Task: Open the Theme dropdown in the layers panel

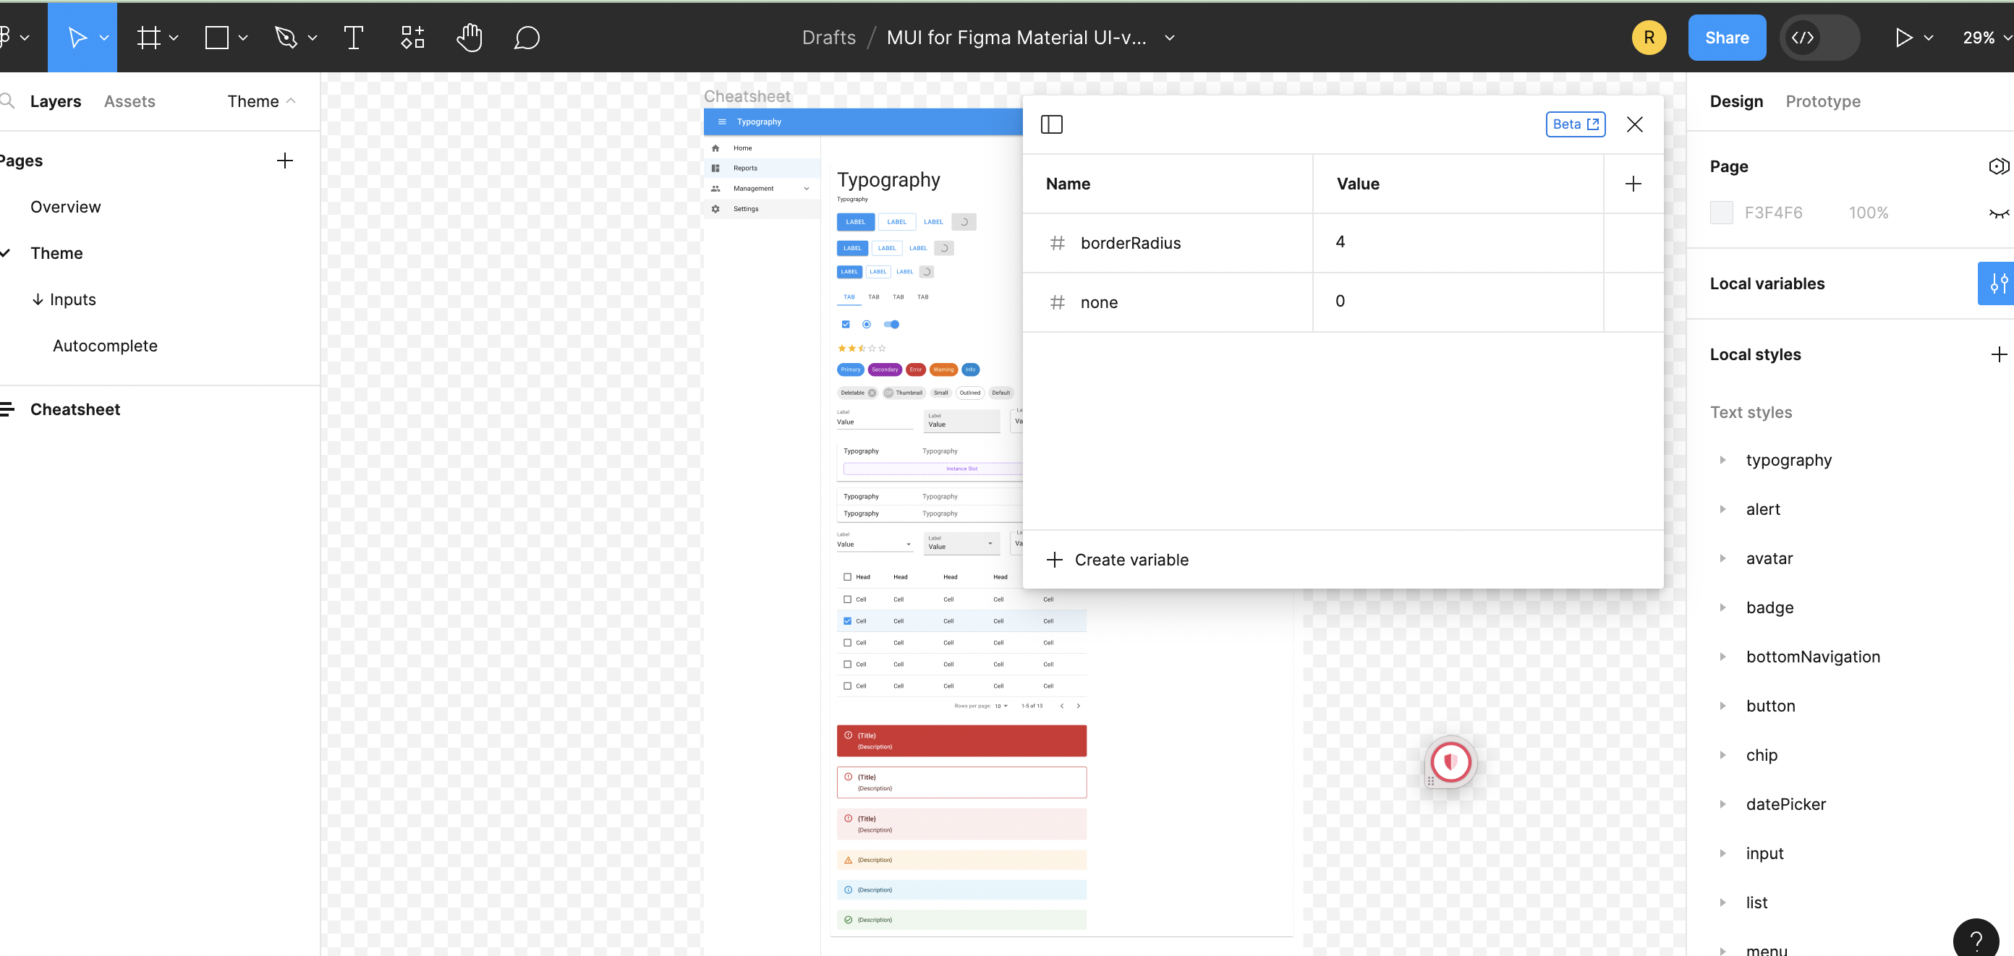Action: (260, 101)
